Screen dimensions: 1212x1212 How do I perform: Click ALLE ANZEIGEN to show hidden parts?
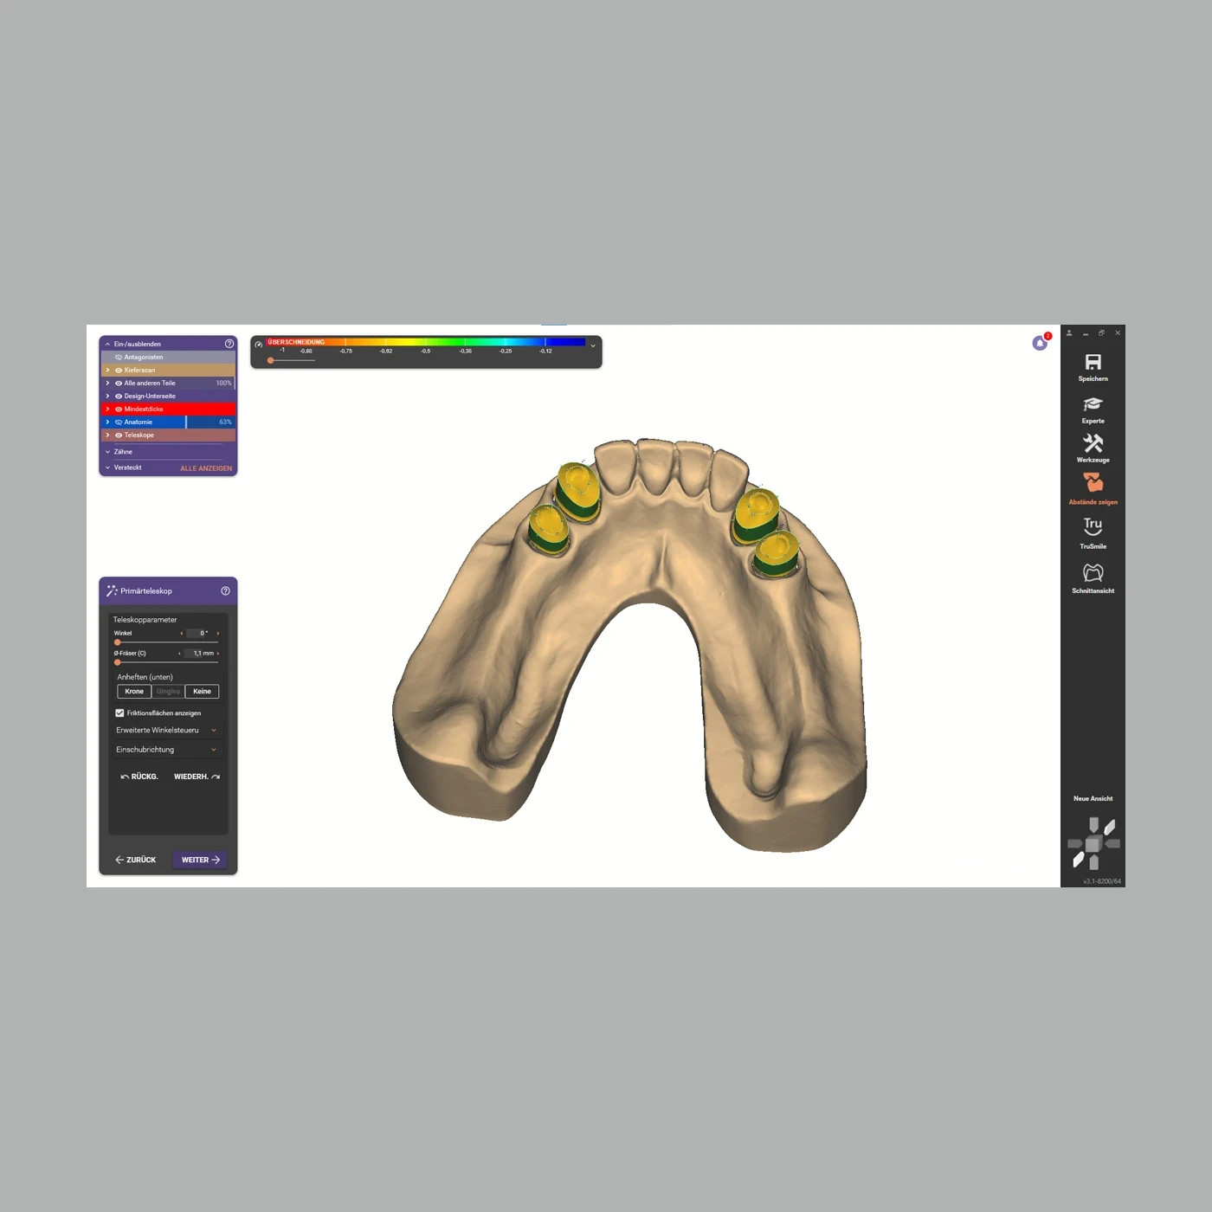[205, 467]
